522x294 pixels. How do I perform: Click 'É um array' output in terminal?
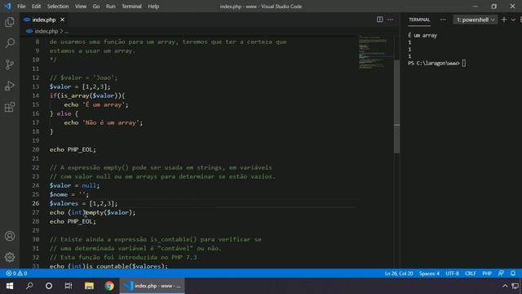point(422,35)
